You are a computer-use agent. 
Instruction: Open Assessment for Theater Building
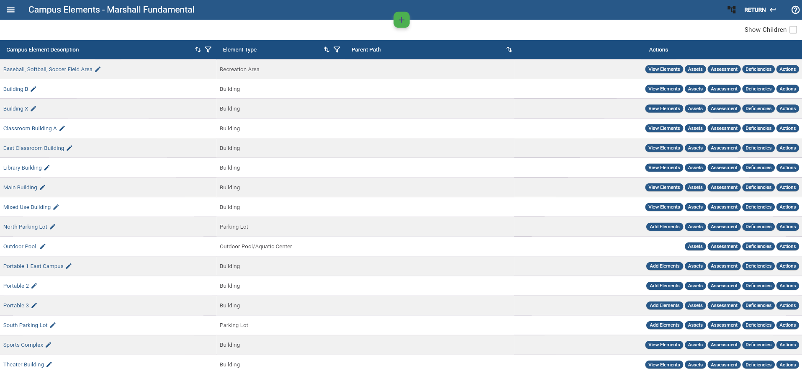click(x=724, y=365)
